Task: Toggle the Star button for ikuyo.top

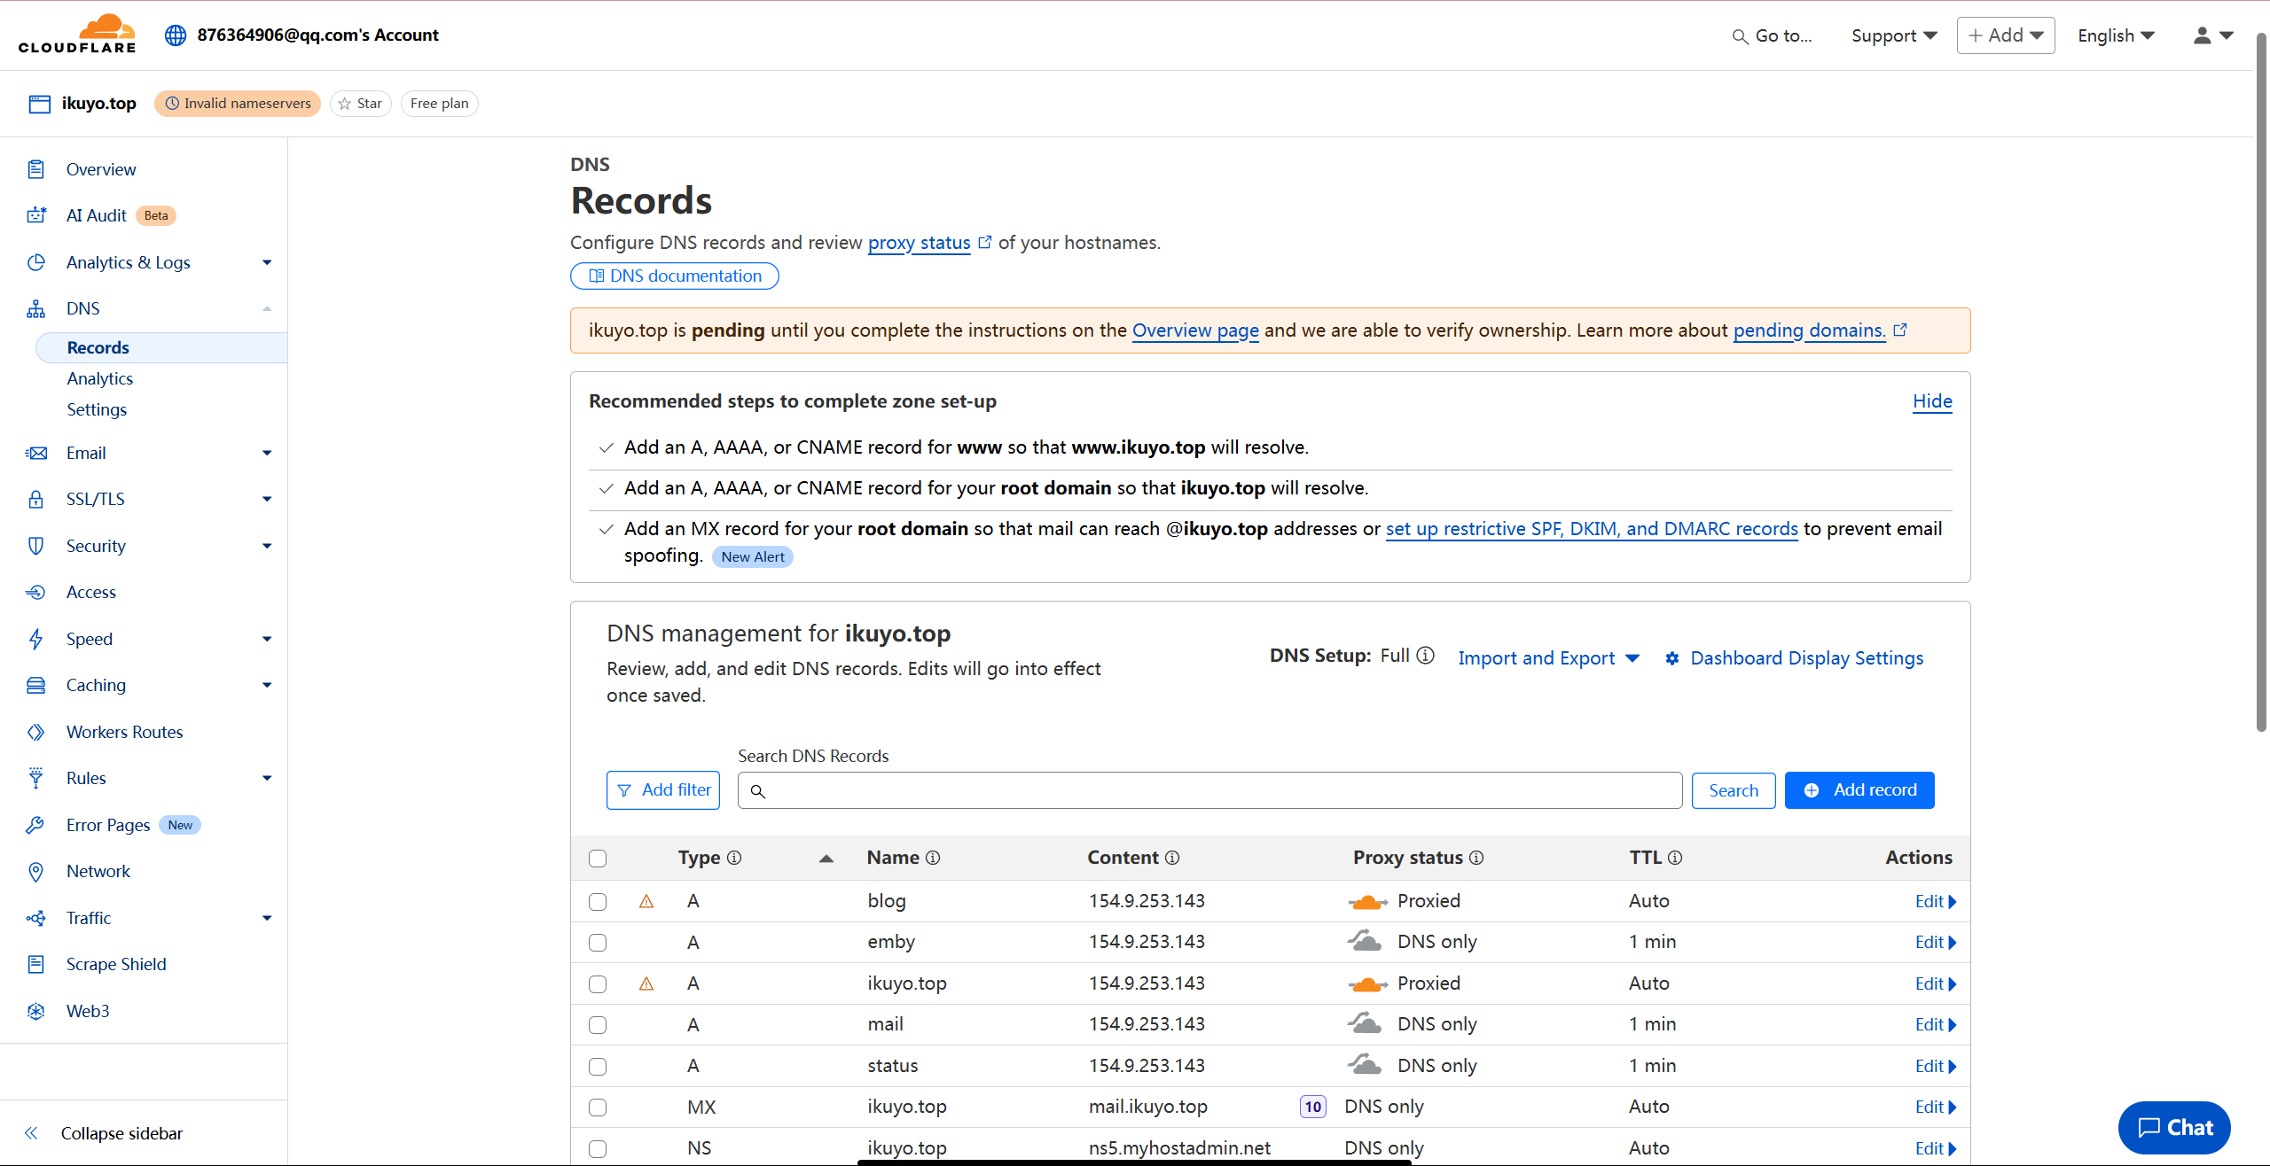Action: tap(360, 104)
